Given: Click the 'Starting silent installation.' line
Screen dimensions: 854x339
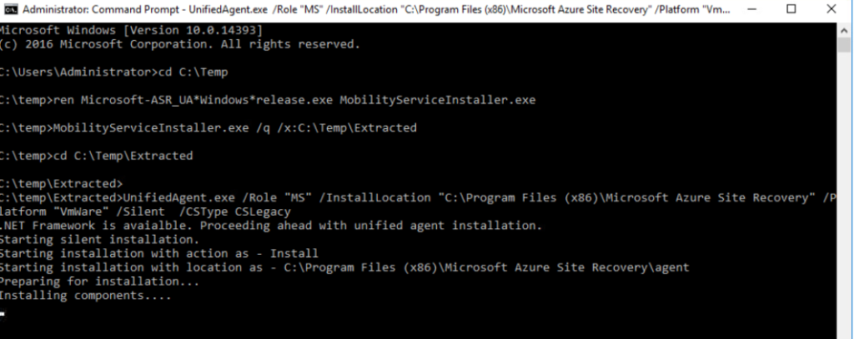Looking at the screenshot, I should pos(100,239).
